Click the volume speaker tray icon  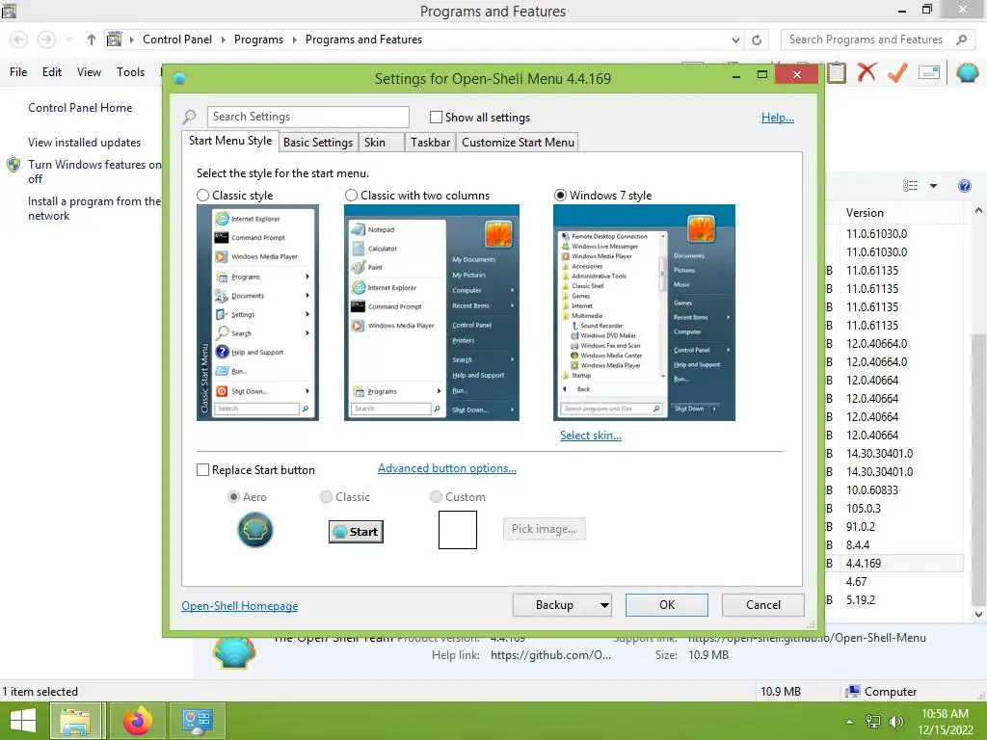[x=895, y=721]
